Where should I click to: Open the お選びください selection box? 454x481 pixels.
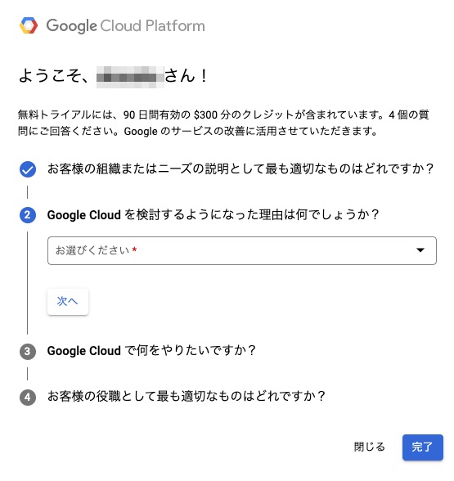point(242,250)
